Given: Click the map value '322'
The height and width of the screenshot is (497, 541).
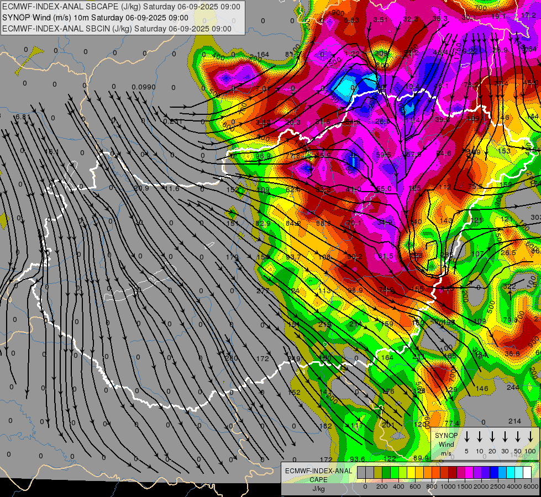Looking at the screenshot, I should (510, 287).
